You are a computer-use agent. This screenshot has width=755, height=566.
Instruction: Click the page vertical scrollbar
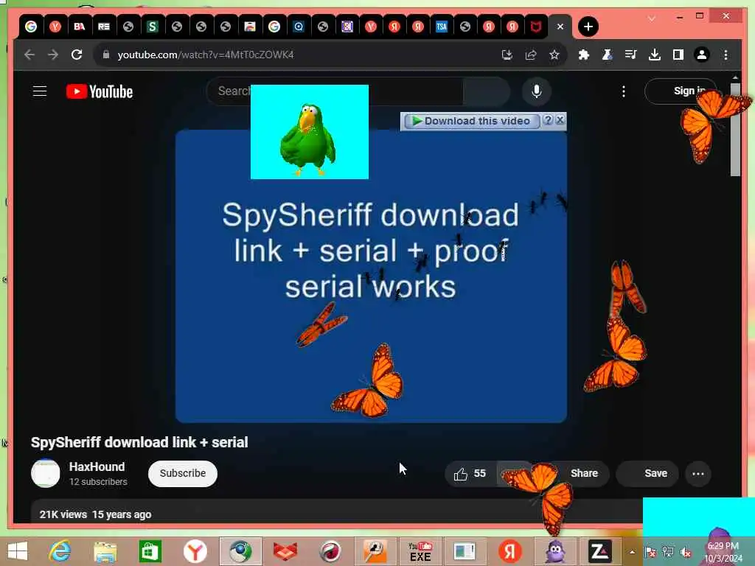735,129
